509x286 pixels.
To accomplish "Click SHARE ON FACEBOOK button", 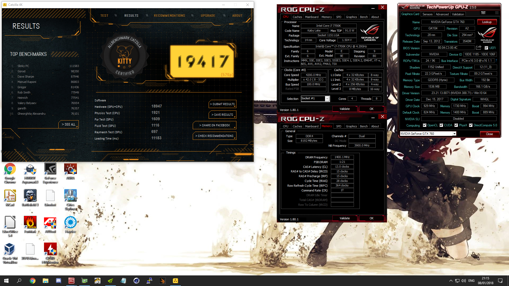I will 214,125.
